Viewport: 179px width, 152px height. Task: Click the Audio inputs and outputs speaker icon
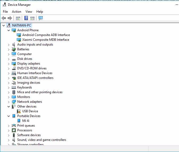pos(14,44)
